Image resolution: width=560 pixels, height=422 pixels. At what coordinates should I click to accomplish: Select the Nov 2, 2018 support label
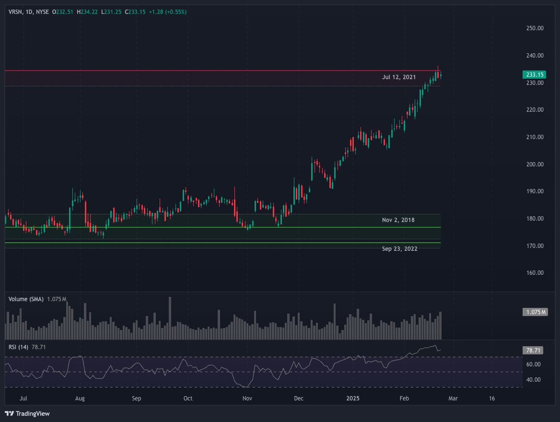398,220
